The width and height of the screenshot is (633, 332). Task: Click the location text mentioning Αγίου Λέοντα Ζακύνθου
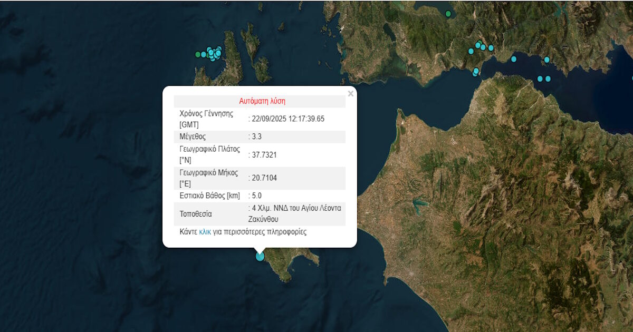296,213
